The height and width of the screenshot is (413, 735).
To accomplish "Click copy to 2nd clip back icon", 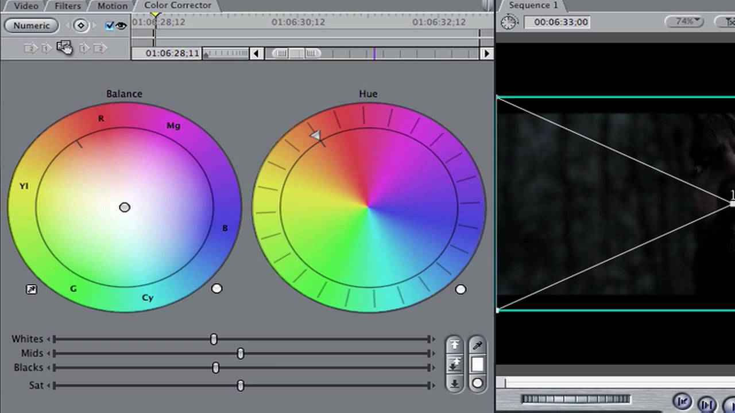I will [x=30, y=49].
